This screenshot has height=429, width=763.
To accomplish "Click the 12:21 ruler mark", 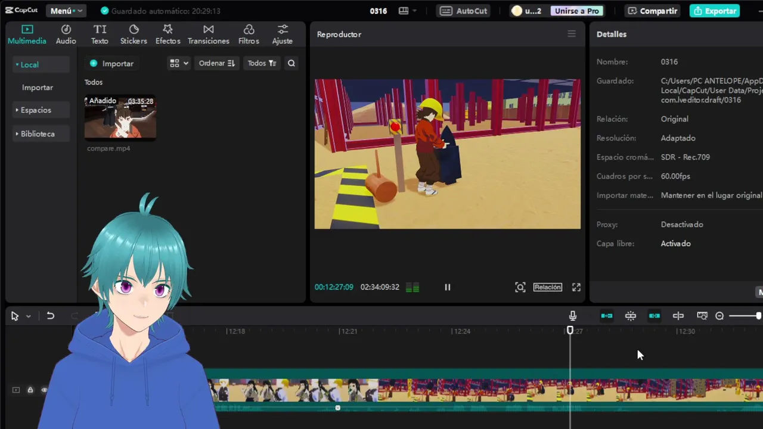I will click(x=349, y=331).
